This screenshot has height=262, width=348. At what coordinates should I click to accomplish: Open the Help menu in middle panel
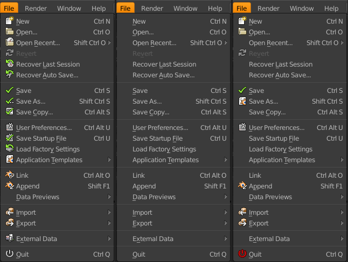tap(215, 9)
